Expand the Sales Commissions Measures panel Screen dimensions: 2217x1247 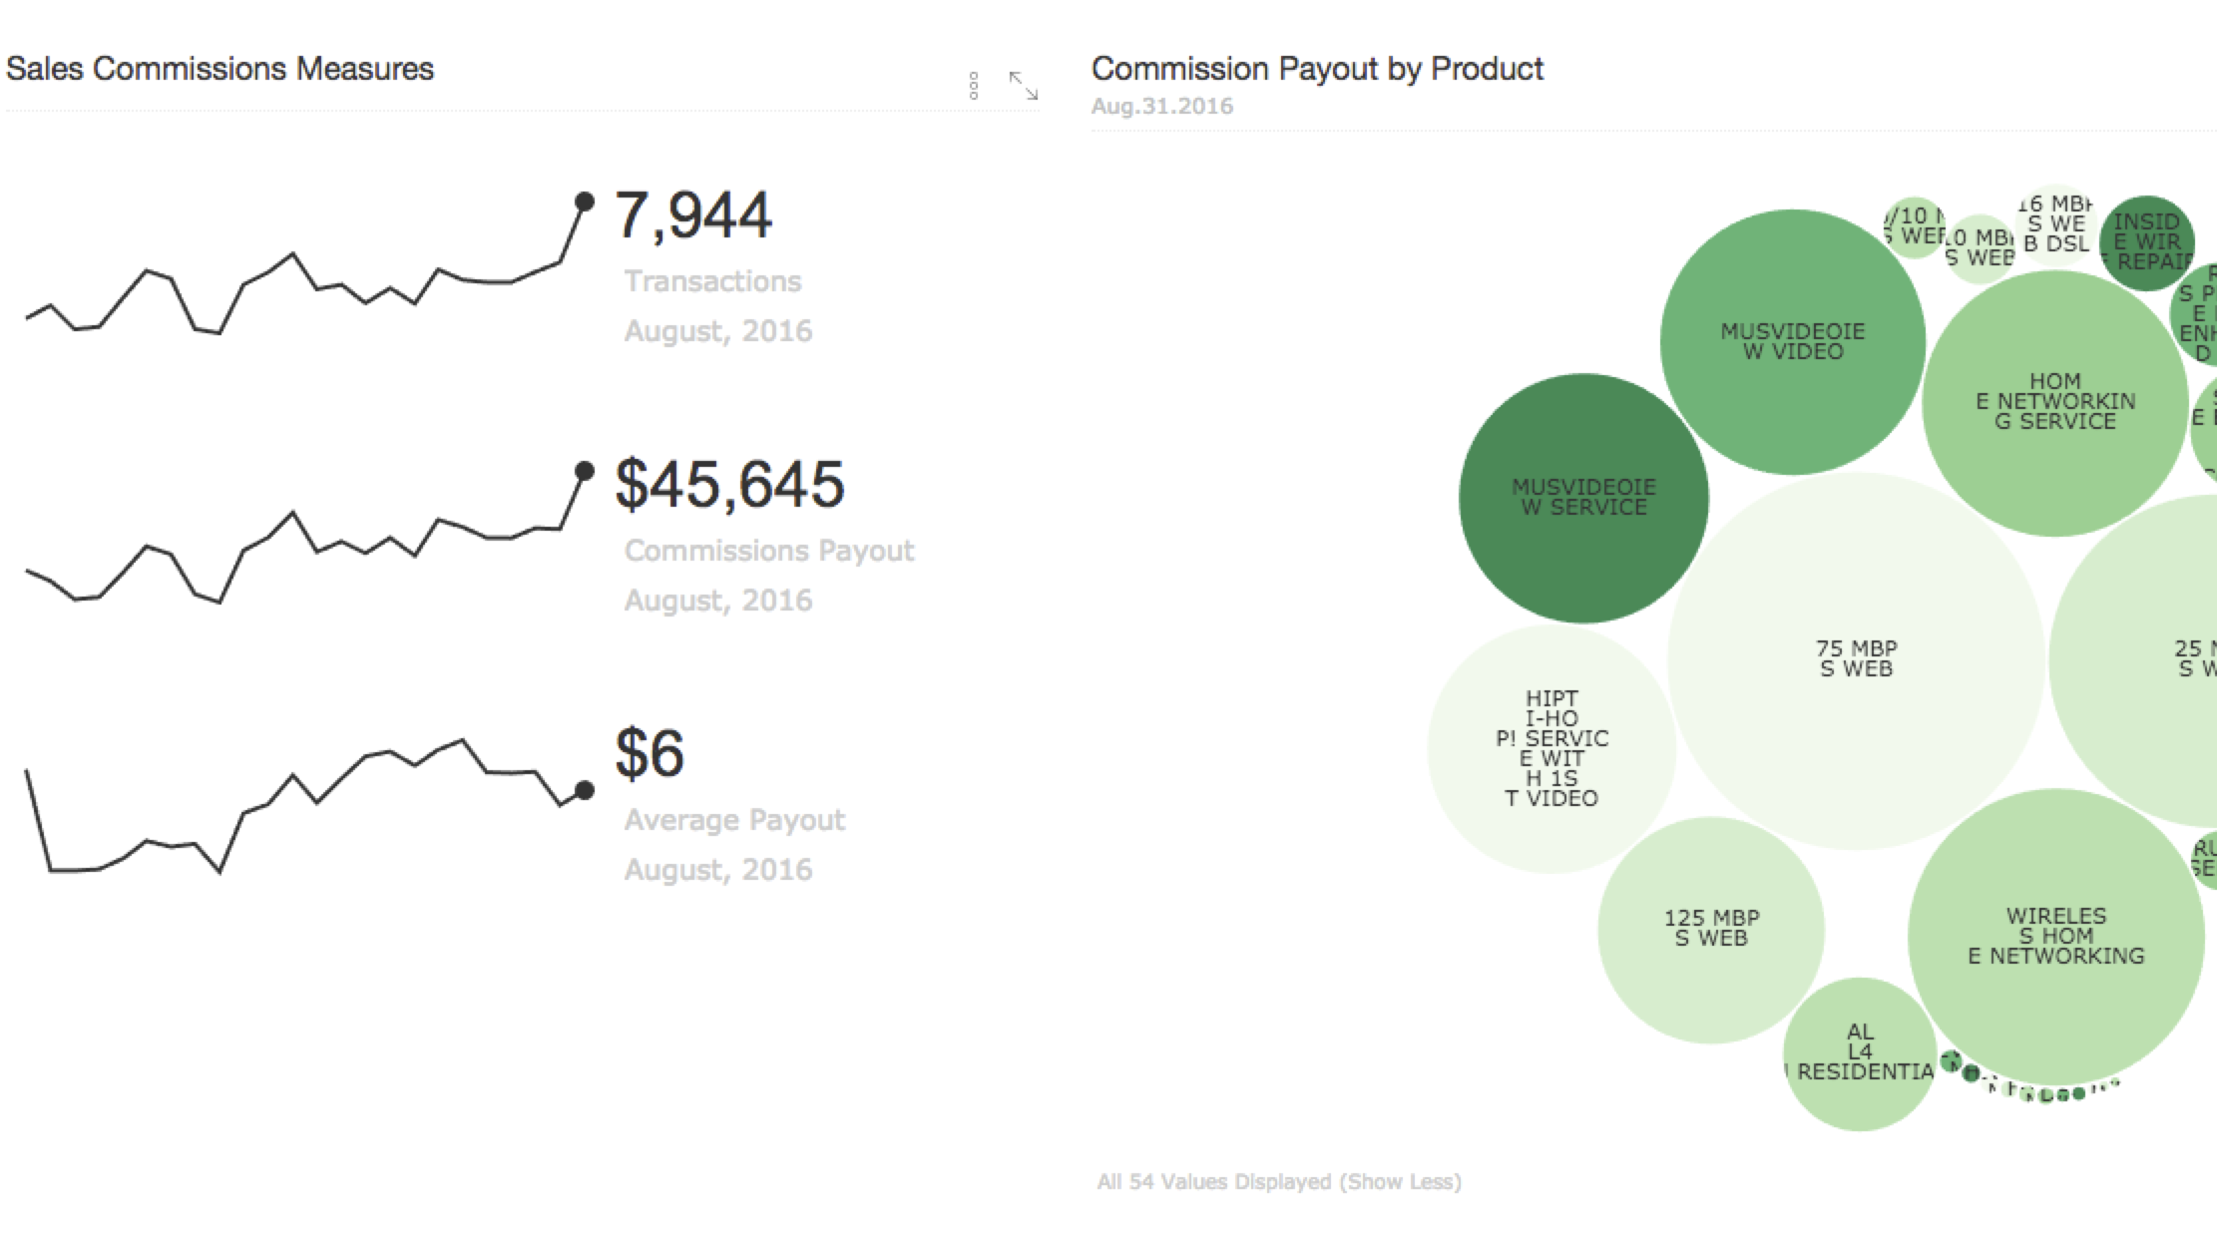(x=1024, y=86)
